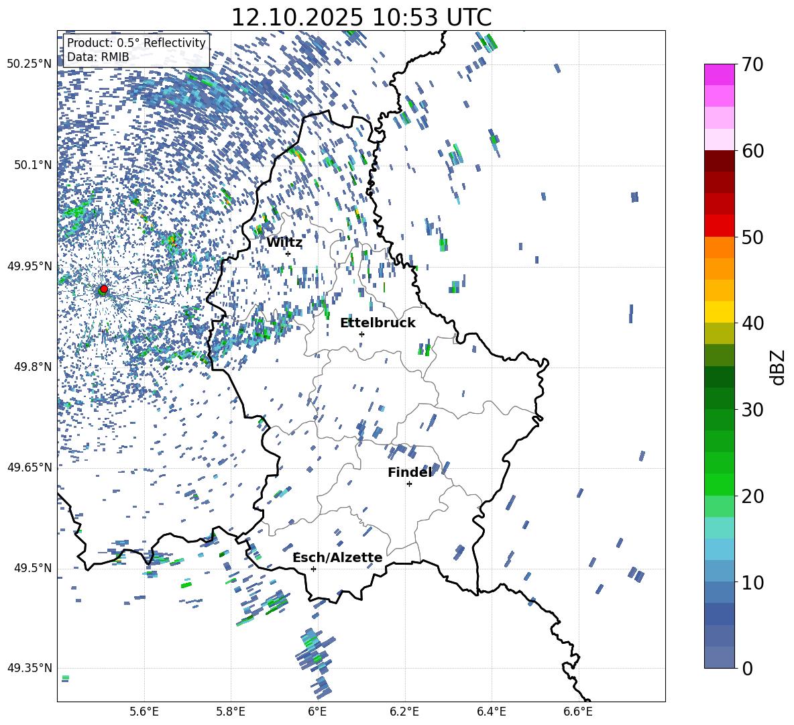Click the Wiltz city label
The height and width of the screenshot is (725, 794).
[x=284, y=243]
